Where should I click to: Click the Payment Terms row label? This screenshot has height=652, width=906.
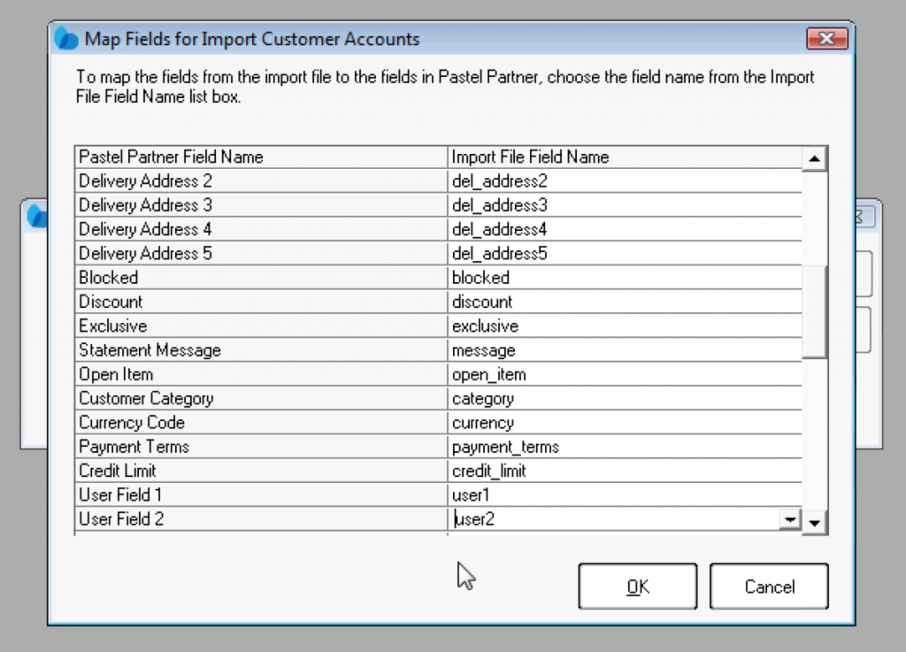coord(261,447)
